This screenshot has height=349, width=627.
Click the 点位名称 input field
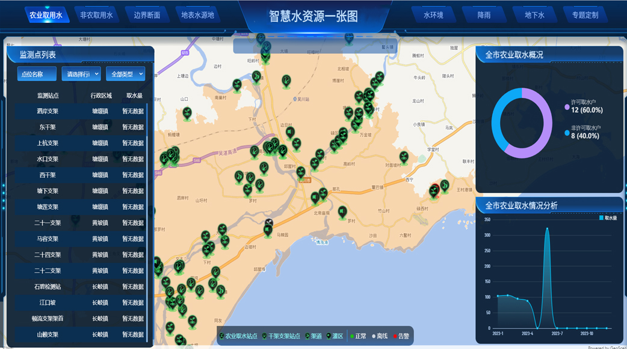pos(36,73)
